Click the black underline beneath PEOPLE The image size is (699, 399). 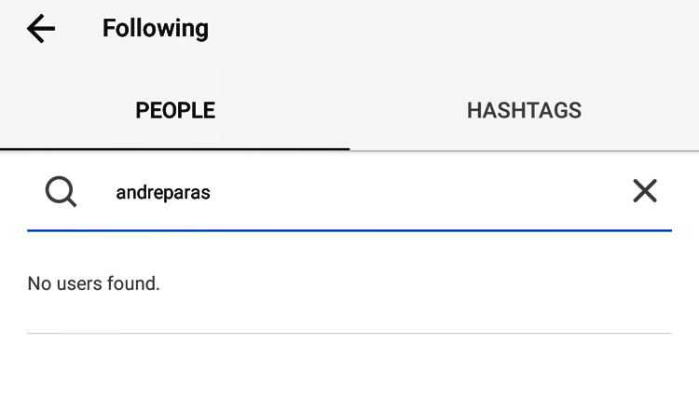click(x=175, y=147)
